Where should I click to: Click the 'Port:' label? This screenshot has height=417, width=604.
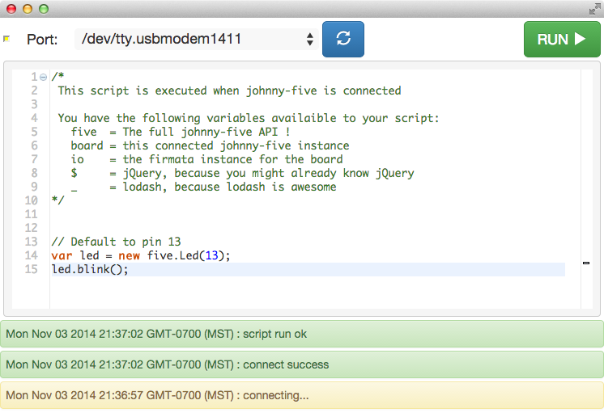pos(42,39)
